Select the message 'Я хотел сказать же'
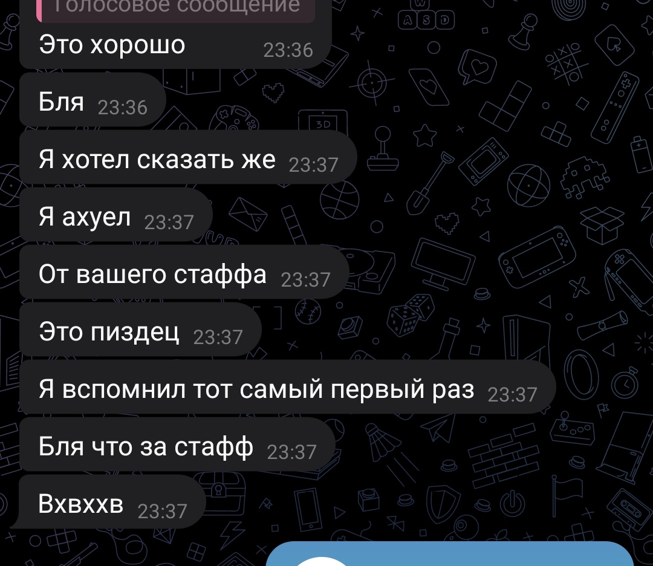 point(188,157)
